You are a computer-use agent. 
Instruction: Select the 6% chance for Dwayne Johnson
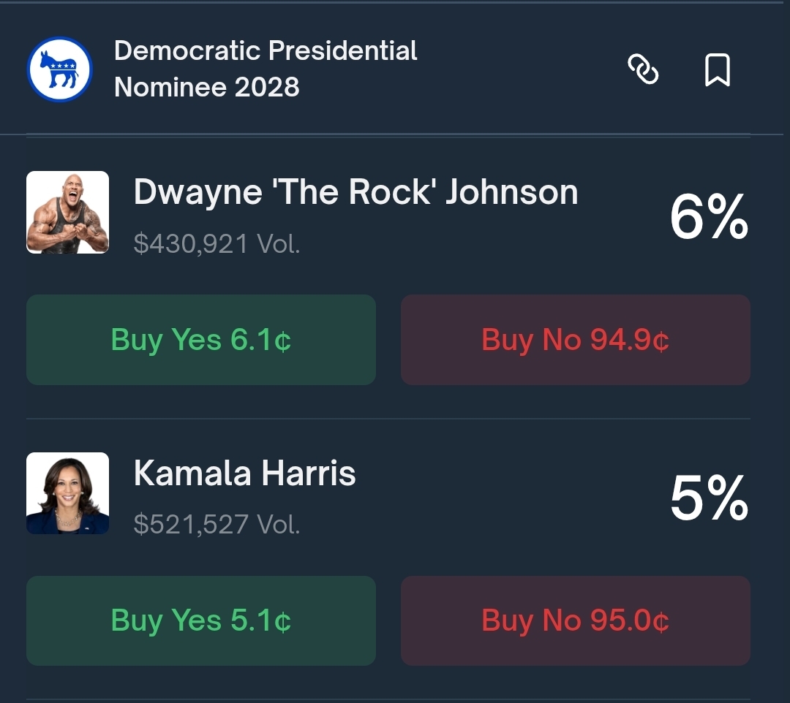(709, 217)
